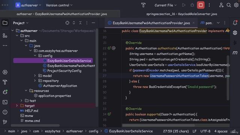Open the Problems tool window icon
Screen dimensions: 240x135
pos(5,112)
